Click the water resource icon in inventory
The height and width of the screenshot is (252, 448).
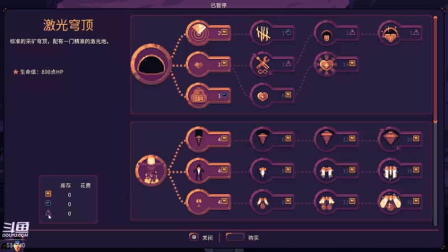48,203
